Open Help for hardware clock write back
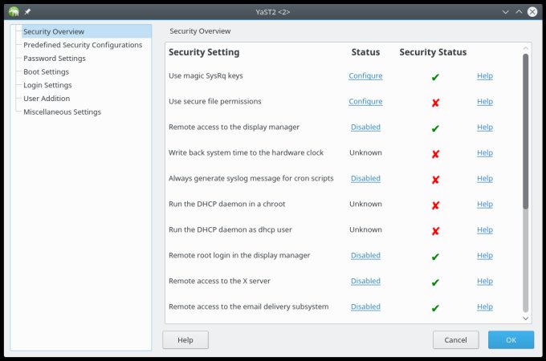 485,152
